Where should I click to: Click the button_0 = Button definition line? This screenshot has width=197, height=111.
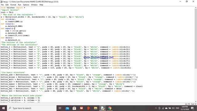point(66,68)
